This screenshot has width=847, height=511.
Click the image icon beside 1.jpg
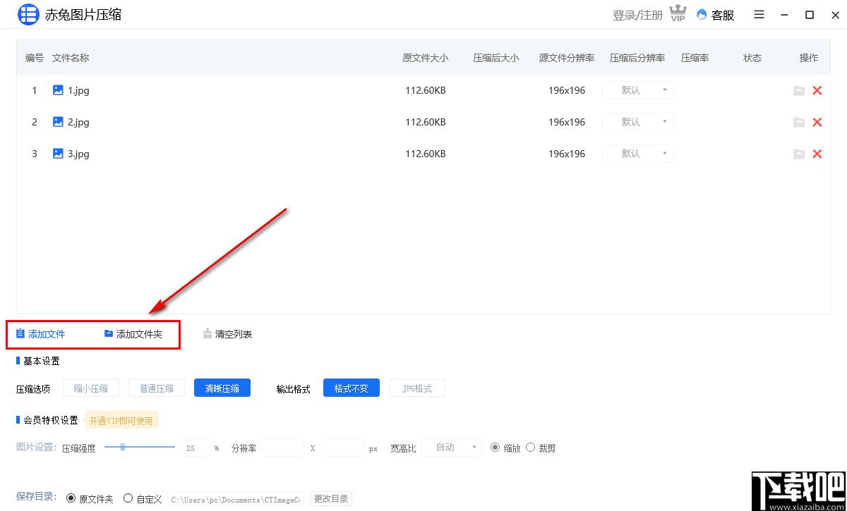pos(58,90)
